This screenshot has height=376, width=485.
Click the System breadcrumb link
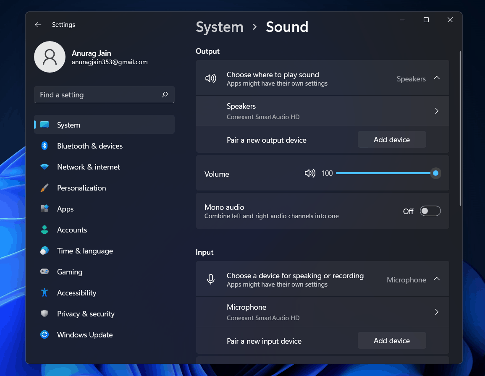click(220, 27)
